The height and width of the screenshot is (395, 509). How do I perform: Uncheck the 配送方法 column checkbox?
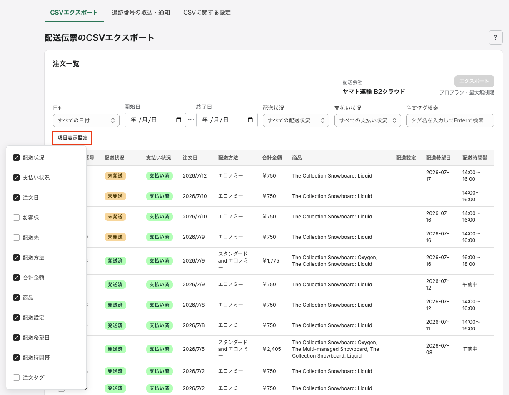(16, 257)
